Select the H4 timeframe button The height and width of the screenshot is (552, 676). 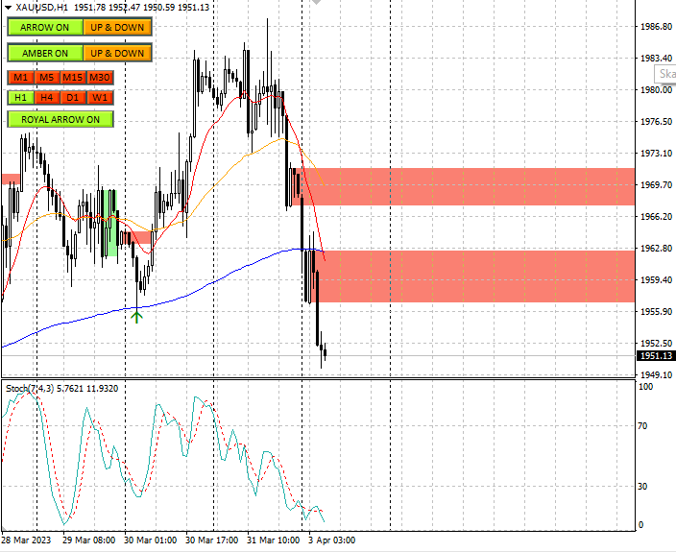(x=46, y=97)
